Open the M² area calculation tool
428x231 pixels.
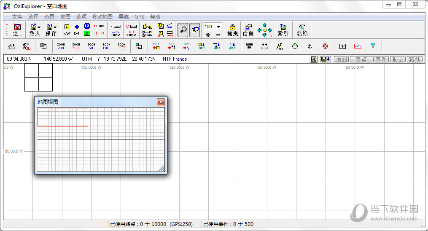pos(343,46)
